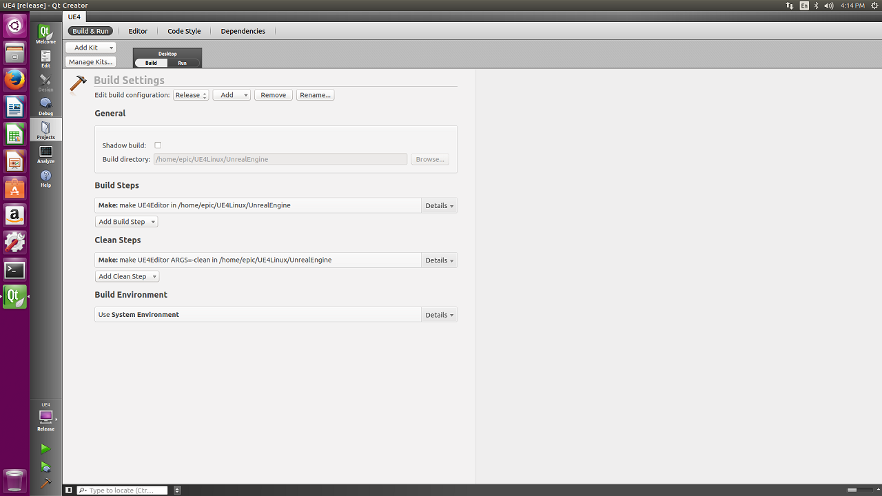This screenshot has width=882, height=496.
Task: Switch to the Code Style tab
Action: click(184, 31)
